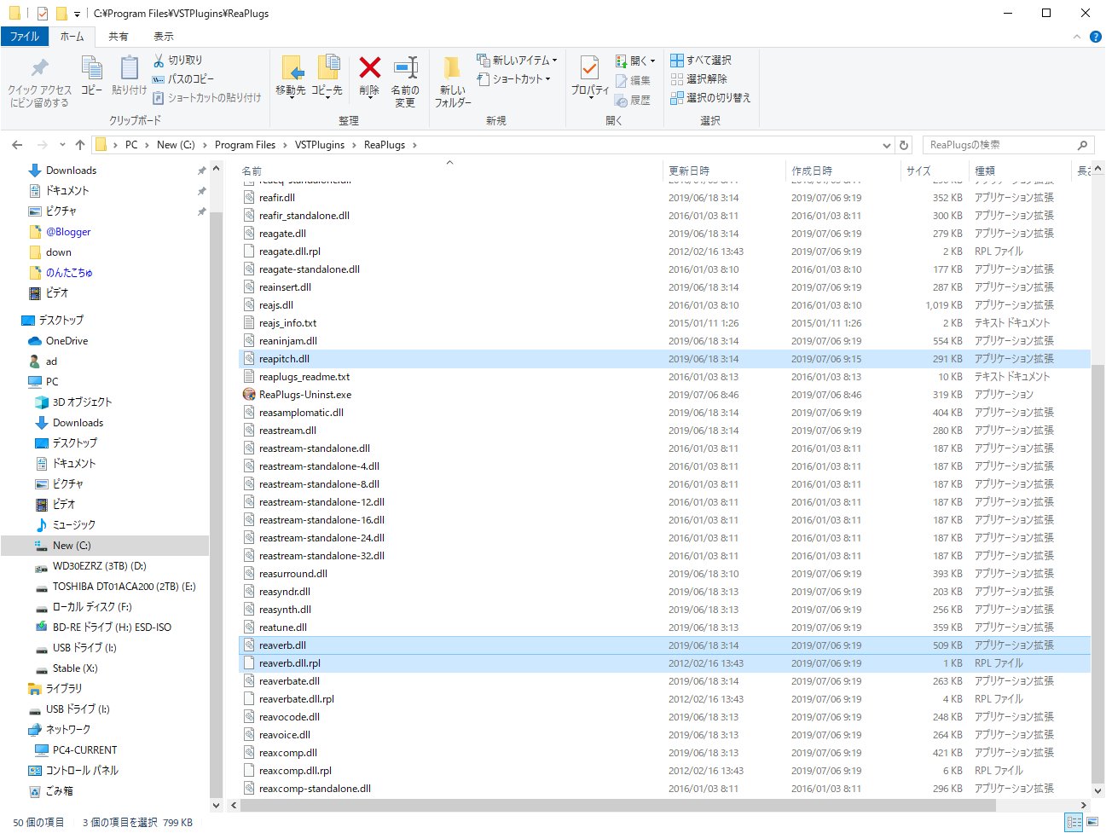Viewport: 1106px width, 833px height.
Task: Select the ごみ箱 recycle bin item
Action: [59, 791]
